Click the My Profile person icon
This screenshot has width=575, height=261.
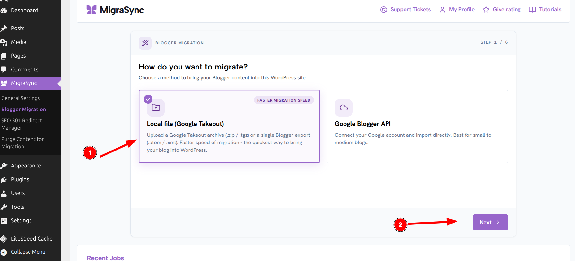click(442, 10)
